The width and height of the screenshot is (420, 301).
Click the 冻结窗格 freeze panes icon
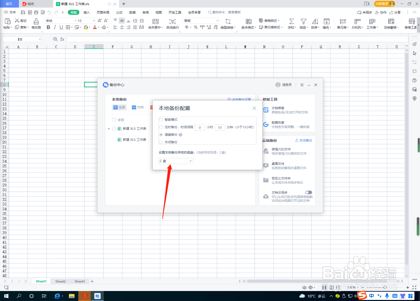(x=391, y=21)
